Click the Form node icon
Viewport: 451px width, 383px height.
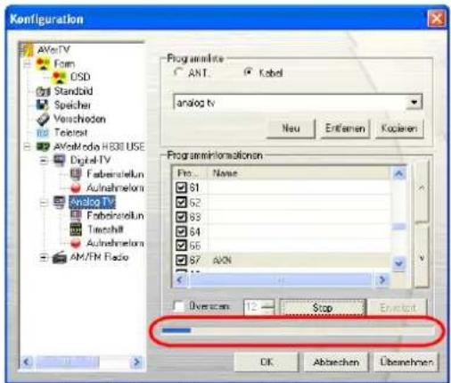44,63
